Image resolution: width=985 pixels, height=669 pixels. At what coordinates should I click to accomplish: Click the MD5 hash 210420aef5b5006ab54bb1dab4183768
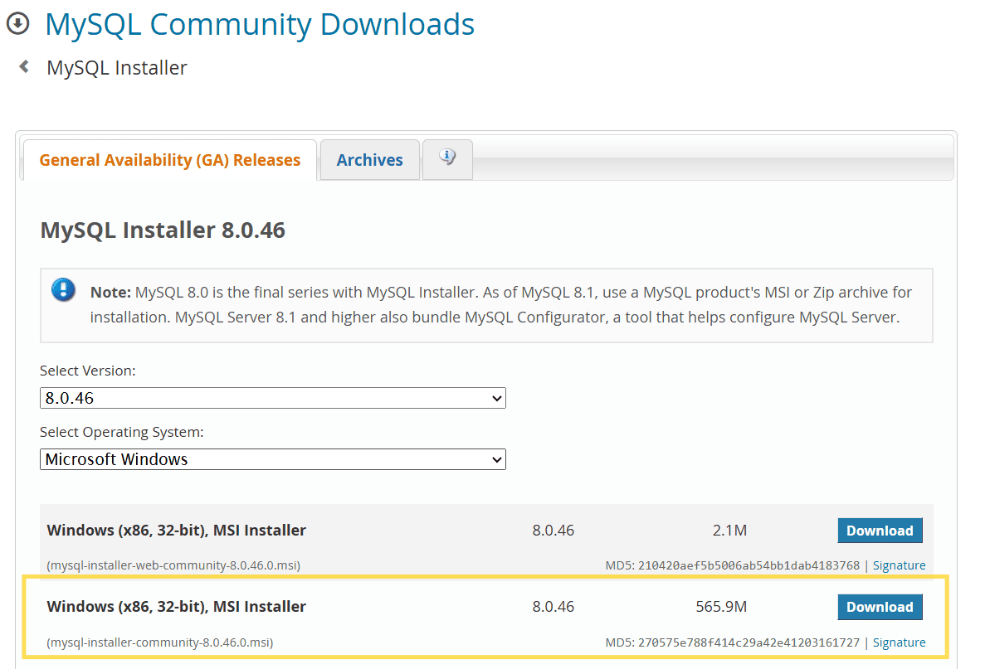749,565
